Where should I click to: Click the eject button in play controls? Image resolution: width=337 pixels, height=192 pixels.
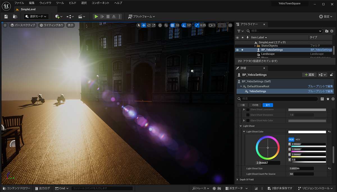[x=114, y=17]
